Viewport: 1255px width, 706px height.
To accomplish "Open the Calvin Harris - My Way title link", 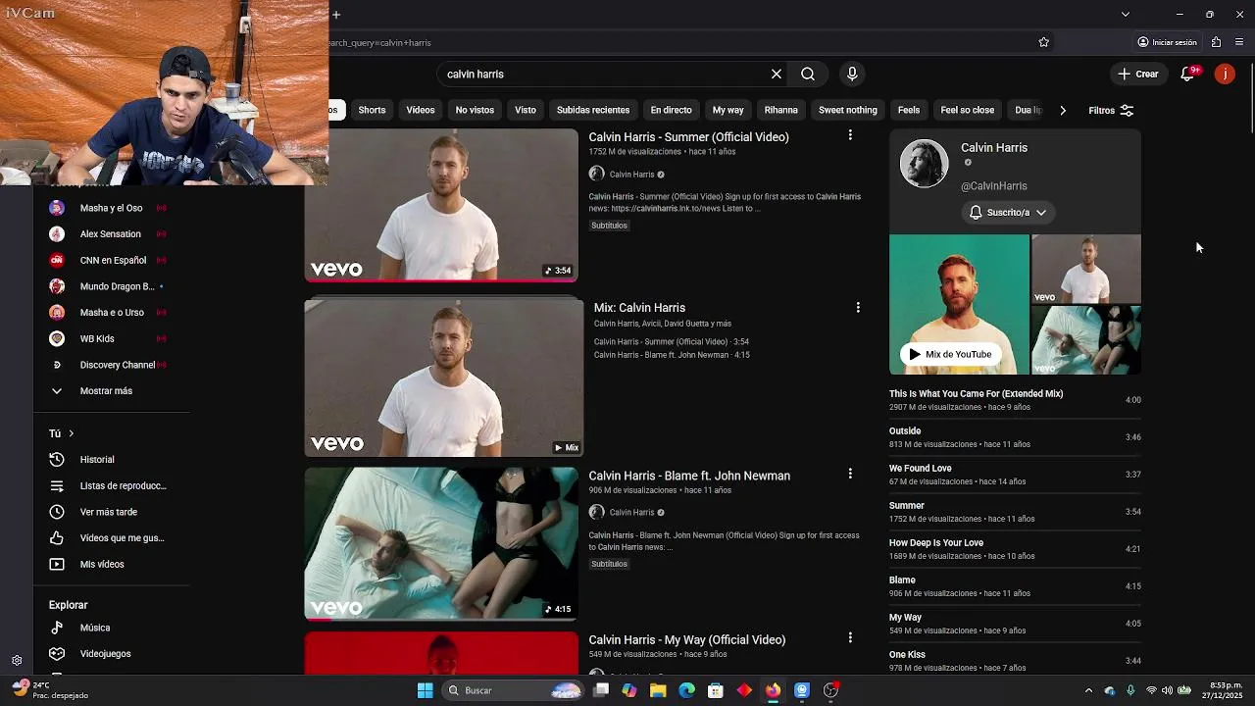I will [x=687, y=639].
